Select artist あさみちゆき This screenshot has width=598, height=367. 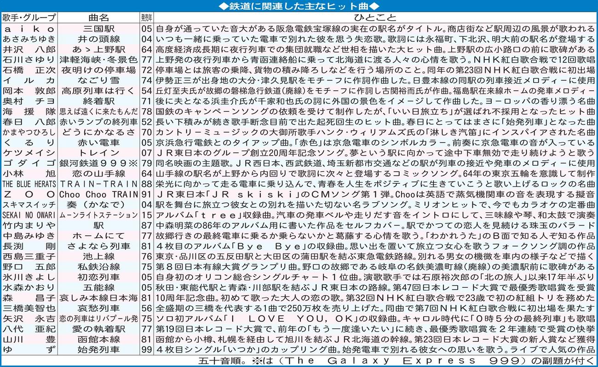tap(29, 39)
